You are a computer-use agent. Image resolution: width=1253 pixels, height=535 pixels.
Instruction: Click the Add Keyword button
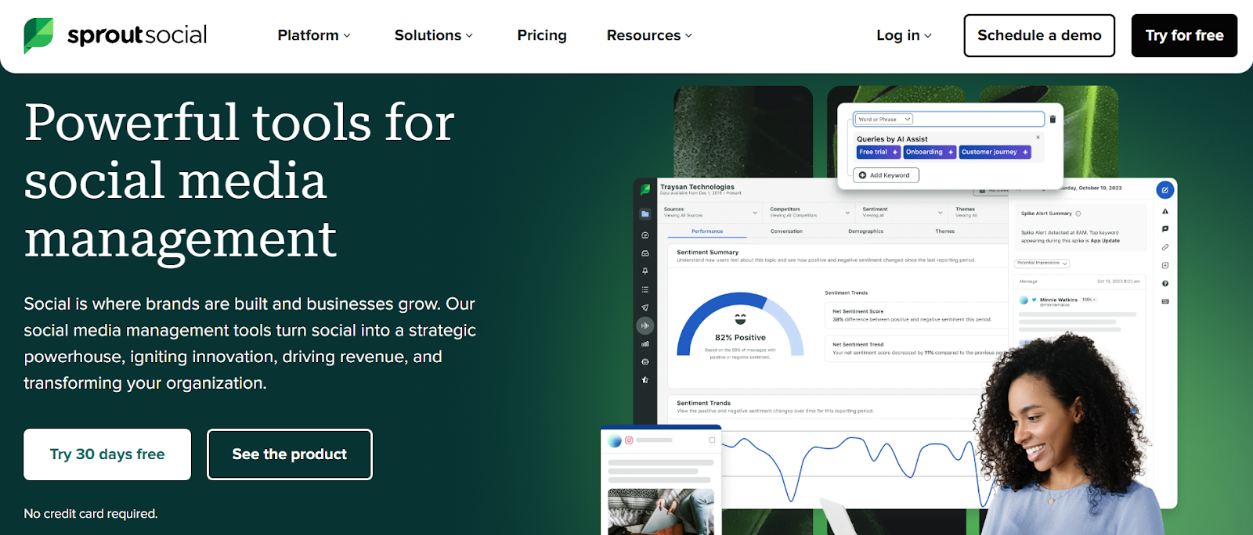(x=887, y=175)
